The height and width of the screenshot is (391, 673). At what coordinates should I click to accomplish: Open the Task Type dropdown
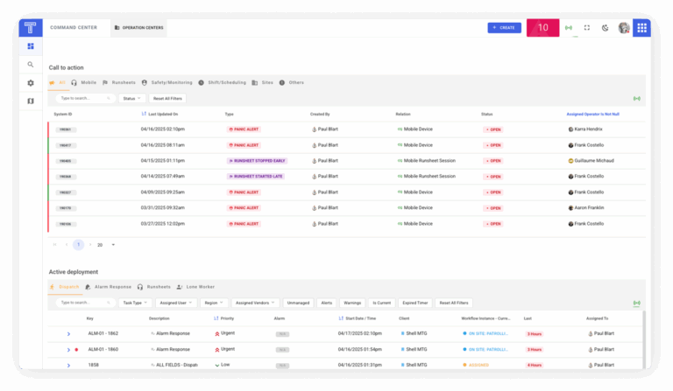coord(135,303)
